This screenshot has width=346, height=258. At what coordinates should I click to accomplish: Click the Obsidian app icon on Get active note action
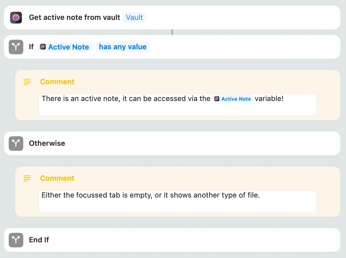tap(16, 17)
